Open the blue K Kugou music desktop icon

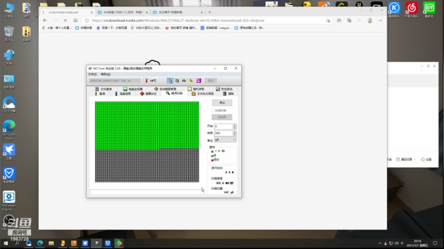coord(394,10)
